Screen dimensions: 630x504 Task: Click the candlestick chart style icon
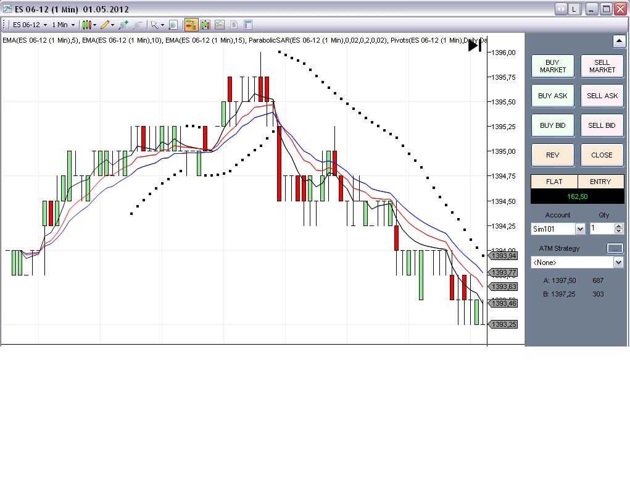point(87,25)
